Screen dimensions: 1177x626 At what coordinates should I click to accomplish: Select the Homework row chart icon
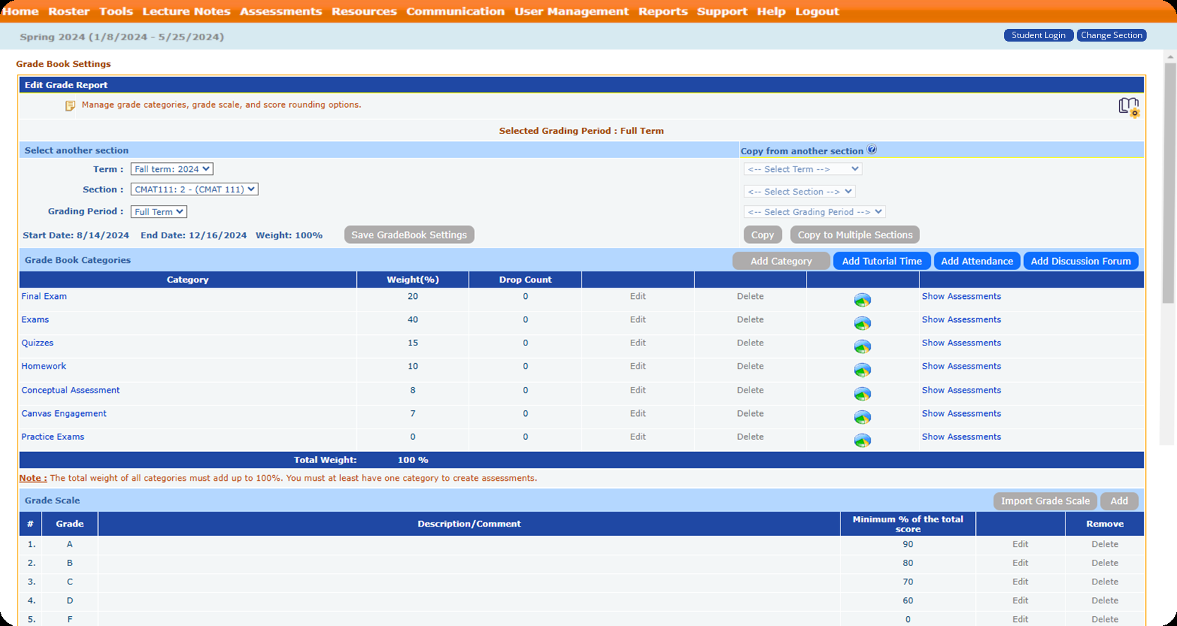click(862, 369)
